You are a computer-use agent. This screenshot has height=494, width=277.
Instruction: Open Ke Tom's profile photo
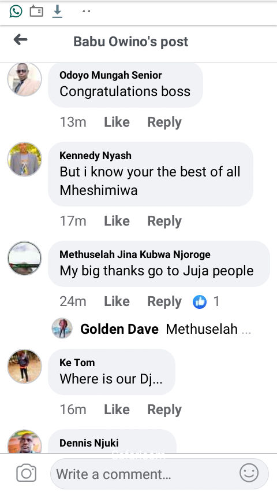click(24, 366)
